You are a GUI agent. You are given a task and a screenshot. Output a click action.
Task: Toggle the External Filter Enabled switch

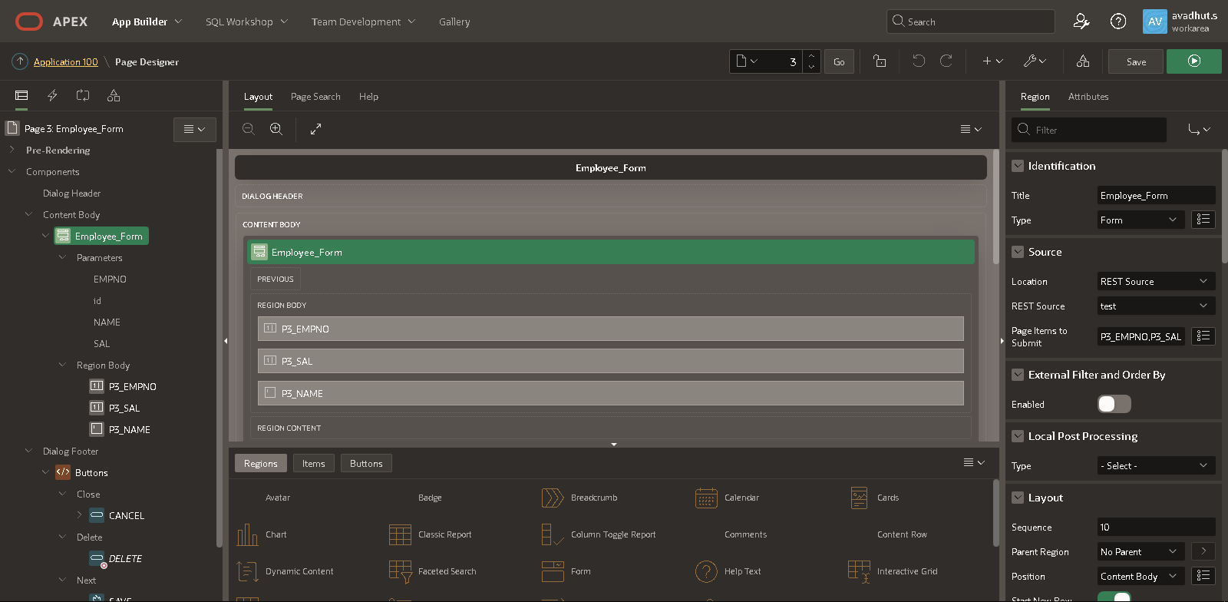pos(1114,404)
